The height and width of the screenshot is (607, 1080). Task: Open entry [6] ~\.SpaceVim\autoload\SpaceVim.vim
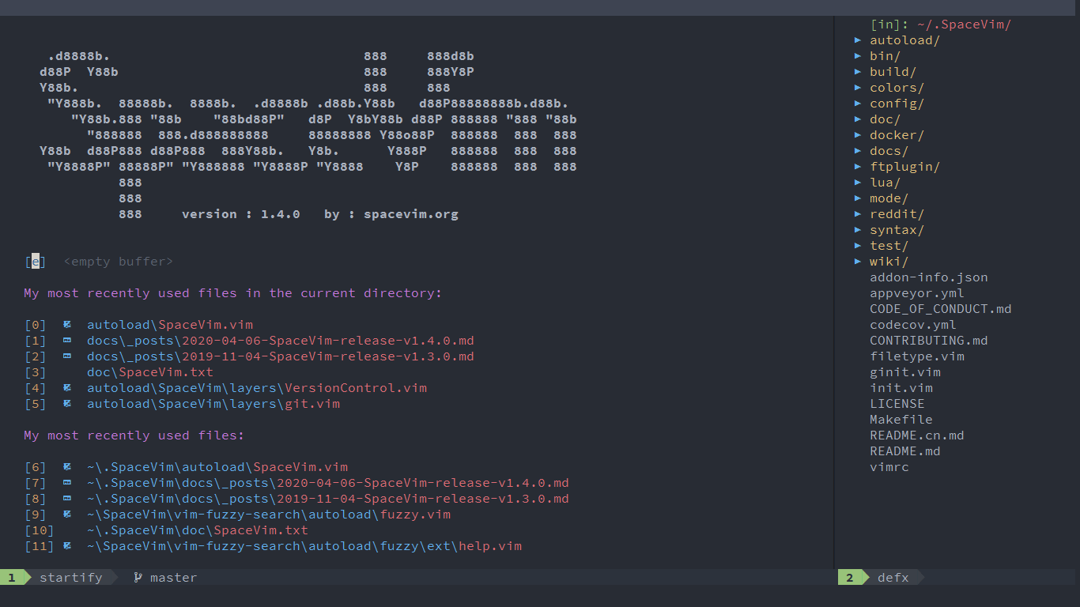(x=186, y=466)
